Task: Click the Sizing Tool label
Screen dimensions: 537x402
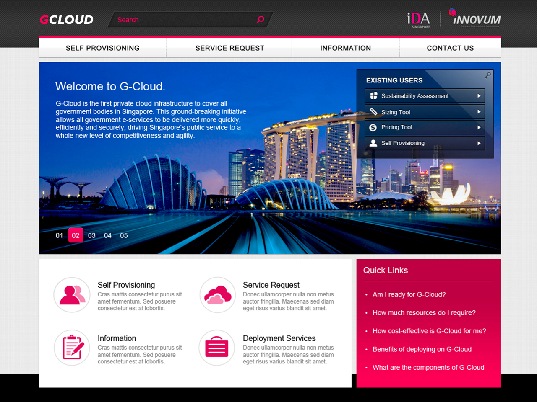Action: pos(396,112)
